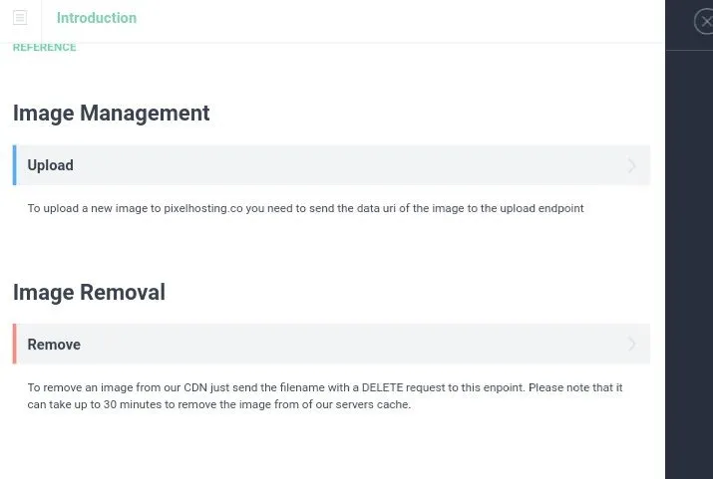Click the Image Management heading
Viewport: 713px width, 479px height.
point(112,114)
